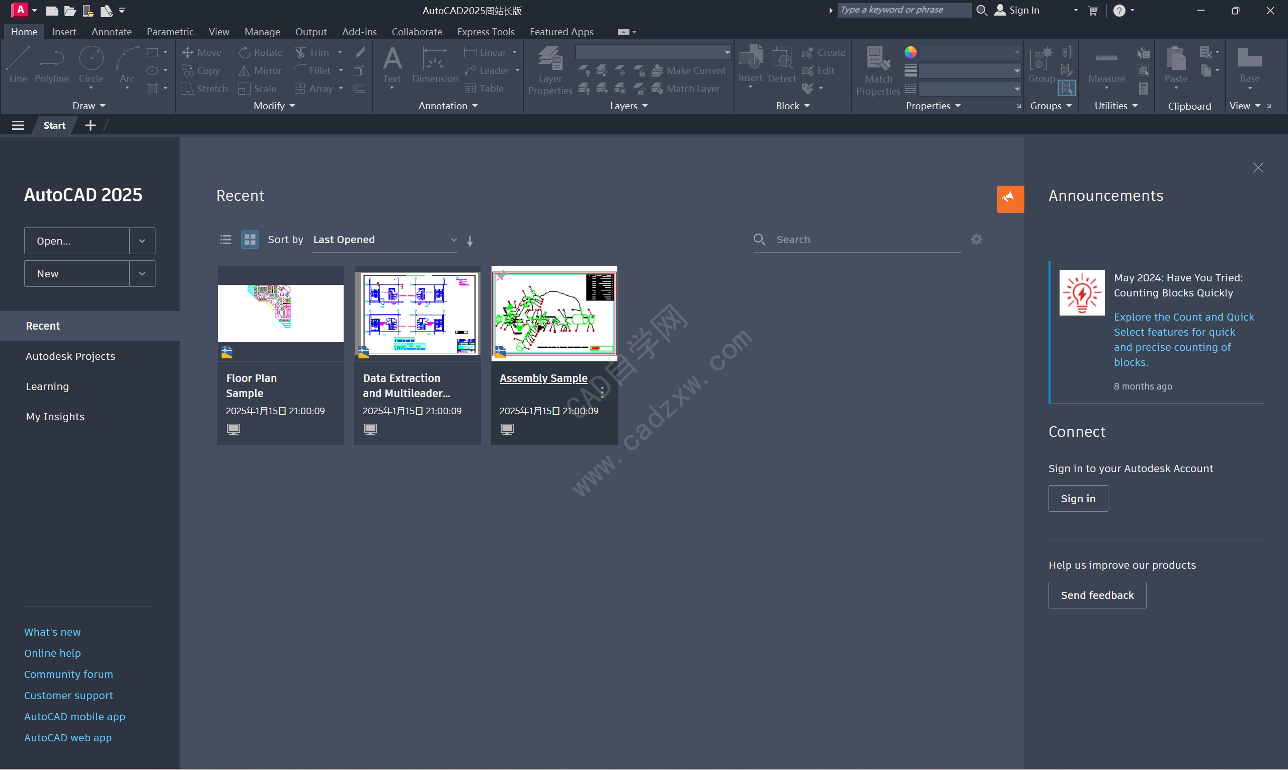1288x770 pixels.
Task: Click the object color wheel swatch
Action: 910,52
